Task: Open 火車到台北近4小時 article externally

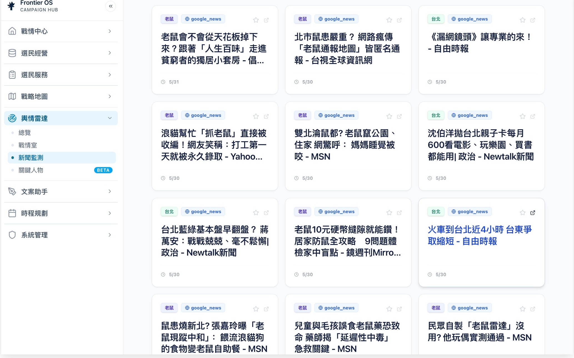Action: click(x=533, y=213)
